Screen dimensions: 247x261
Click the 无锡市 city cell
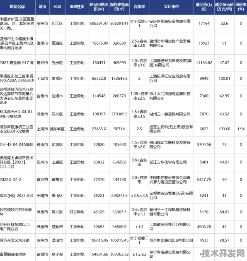tap(42, 196)
